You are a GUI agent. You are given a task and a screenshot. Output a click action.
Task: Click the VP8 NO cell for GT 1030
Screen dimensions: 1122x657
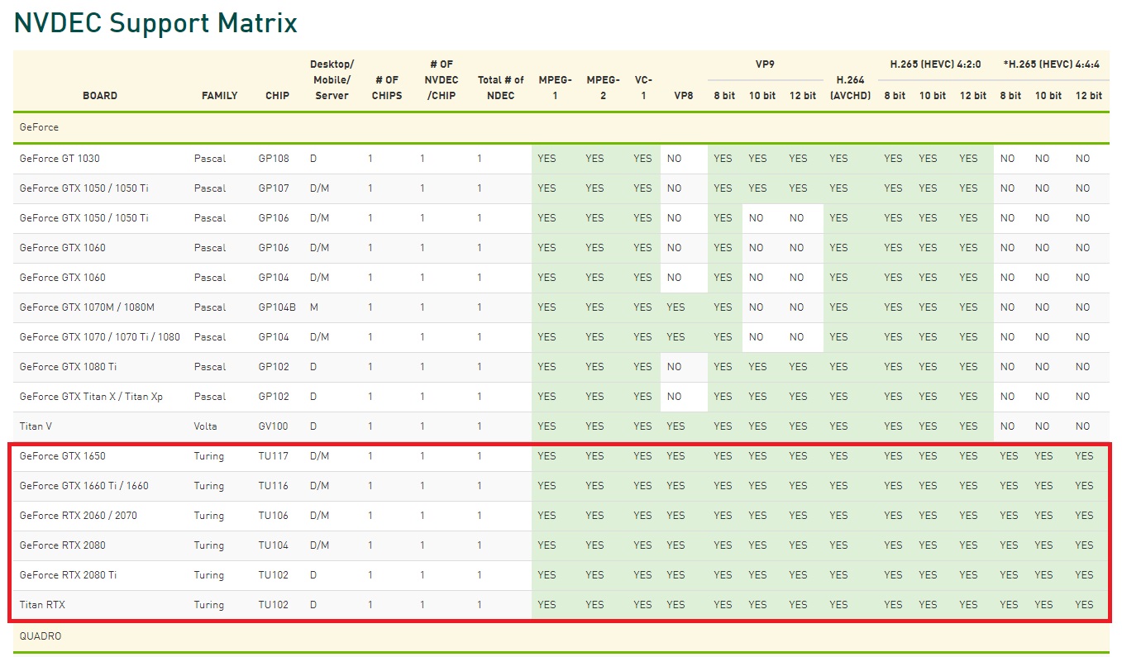tap(675, 159)
